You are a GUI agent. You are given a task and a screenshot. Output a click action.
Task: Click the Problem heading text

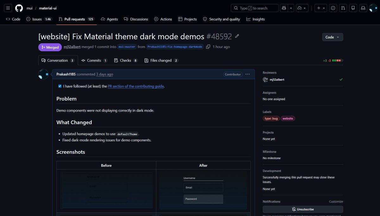[x=66, y=99]
